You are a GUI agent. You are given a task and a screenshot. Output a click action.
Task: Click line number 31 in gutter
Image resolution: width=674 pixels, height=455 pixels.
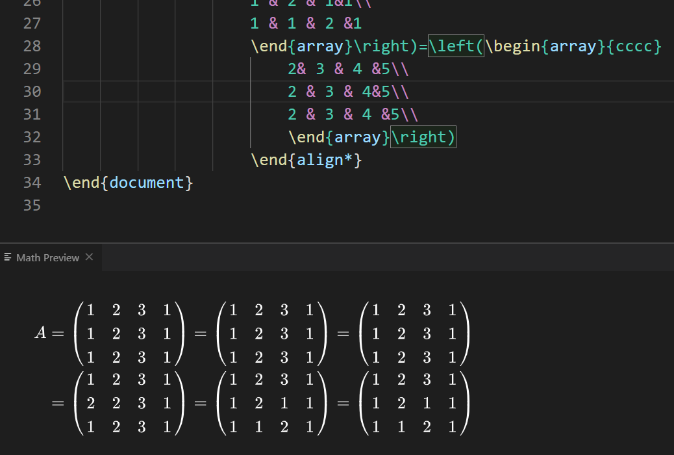[32, 114]
